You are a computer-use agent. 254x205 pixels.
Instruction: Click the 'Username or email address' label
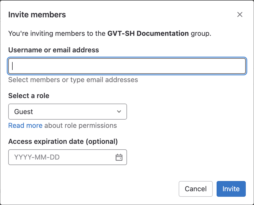[54, 50]
